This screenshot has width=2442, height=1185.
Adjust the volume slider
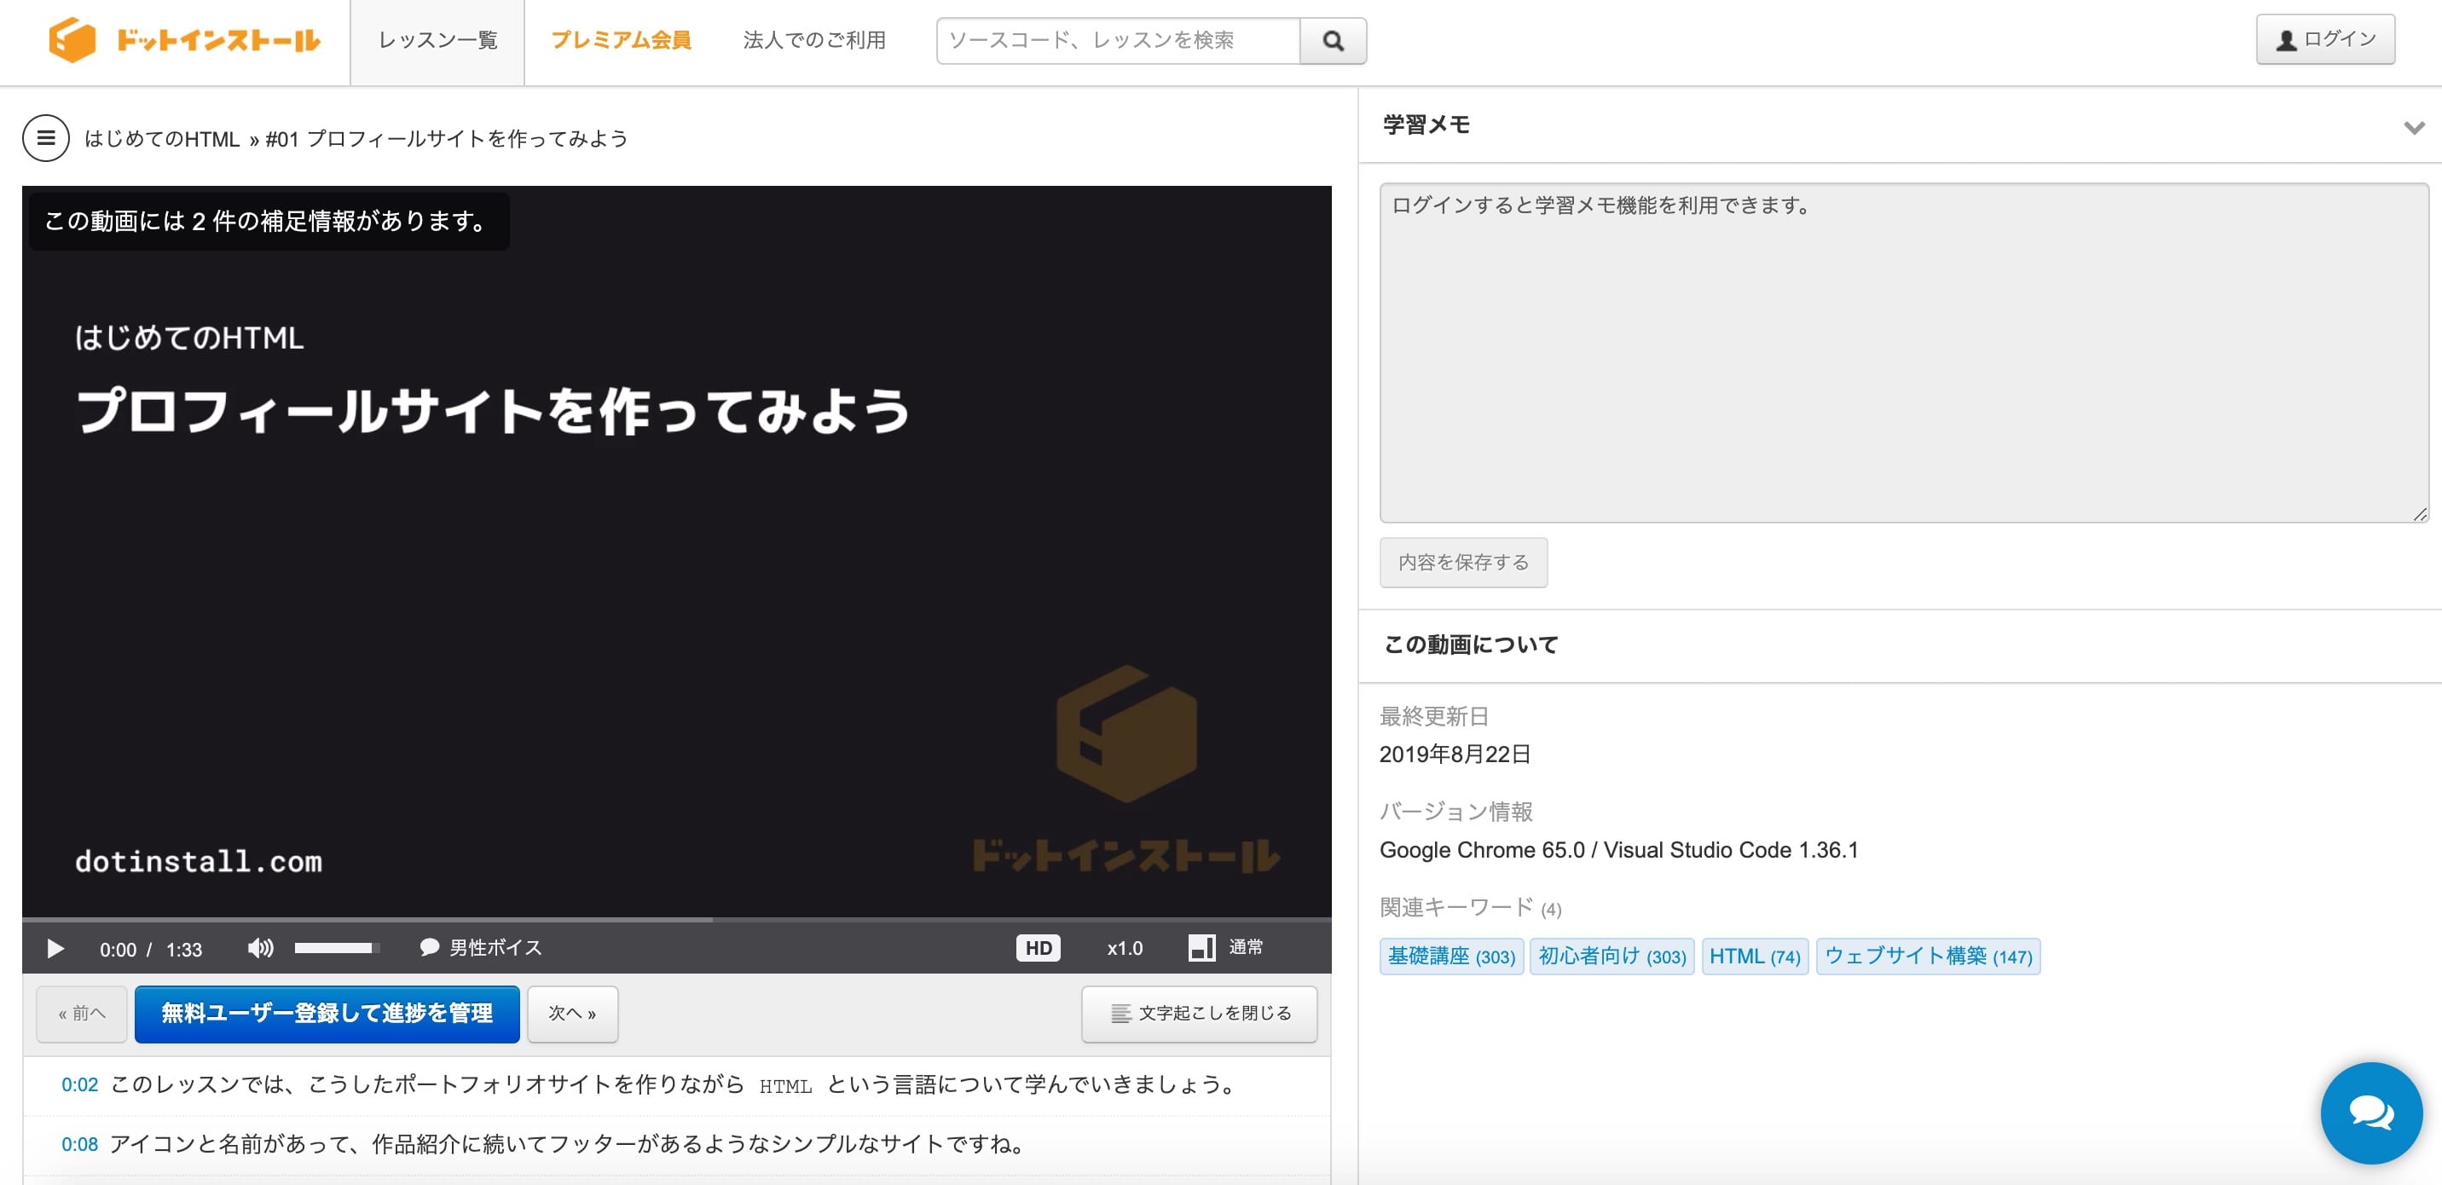[x=337, y=948]
